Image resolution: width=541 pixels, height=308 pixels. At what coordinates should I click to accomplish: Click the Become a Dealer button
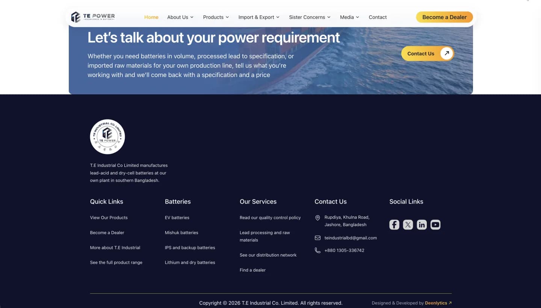[444, 17]
